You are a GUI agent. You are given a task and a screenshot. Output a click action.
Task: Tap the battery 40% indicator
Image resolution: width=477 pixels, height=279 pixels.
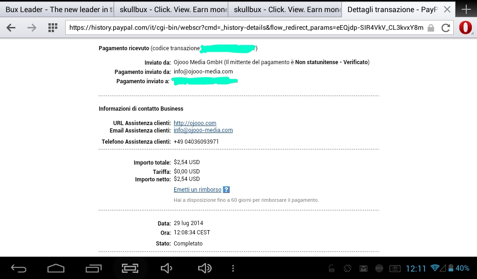click(458, 268)
